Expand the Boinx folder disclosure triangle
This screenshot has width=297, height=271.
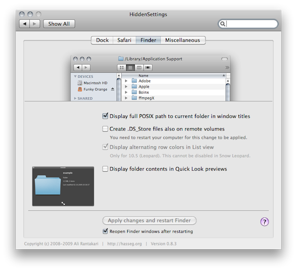[126, 92]
